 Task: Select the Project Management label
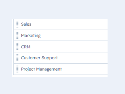[x=41, y=69]
